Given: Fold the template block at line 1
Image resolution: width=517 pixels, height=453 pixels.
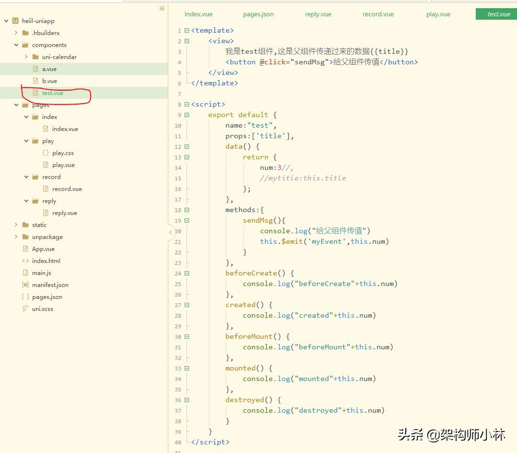Looking at the screenshot, I should (x=187, y=31).
